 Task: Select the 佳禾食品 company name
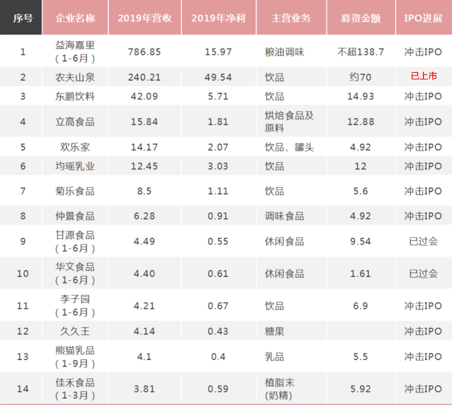click(x=75, y=389)
